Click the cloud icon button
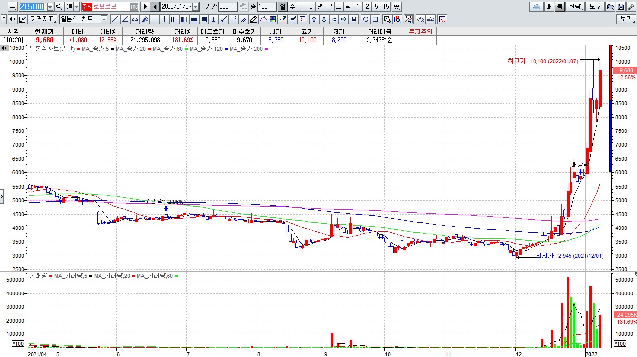Viewport: 637px width, 357px height. (x=536, y=7)
